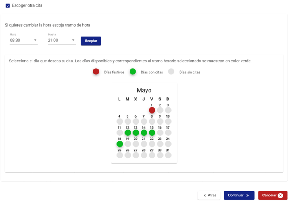Select available day 18 in the calendar
This screenshot has height=203, width=292.
click(120, 144)
